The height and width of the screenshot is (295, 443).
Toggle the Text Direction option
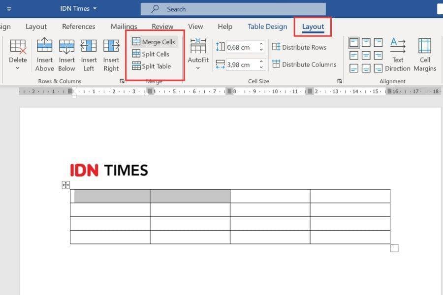pyautogui.click(x=398, y=54)
